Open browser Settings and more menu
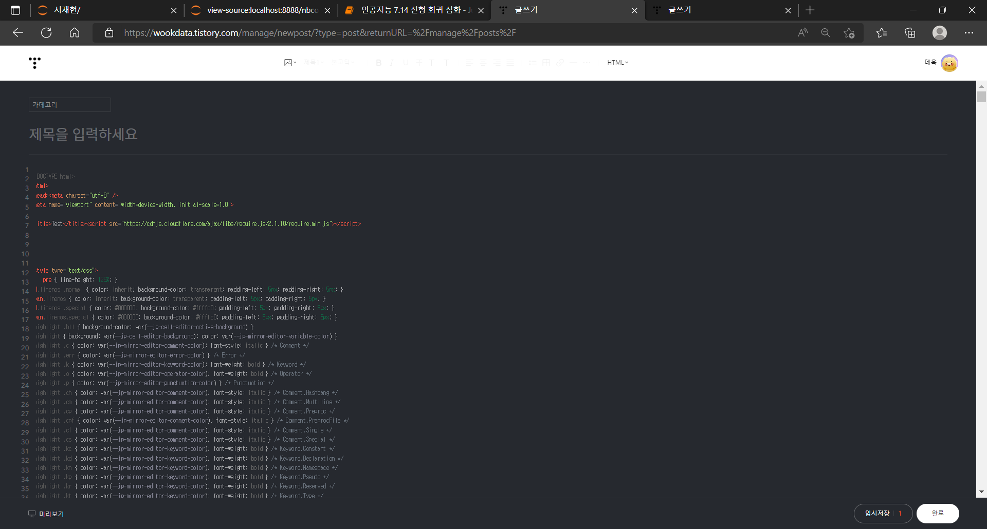Viewport: 987px width, 529px height. [969, 33]
